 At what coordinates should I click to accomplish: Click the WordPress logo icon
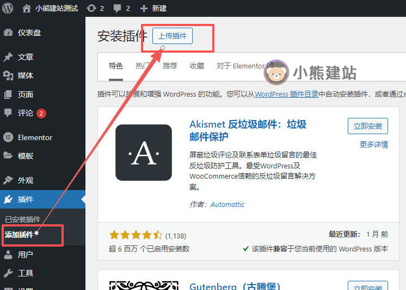coord(8,8)
